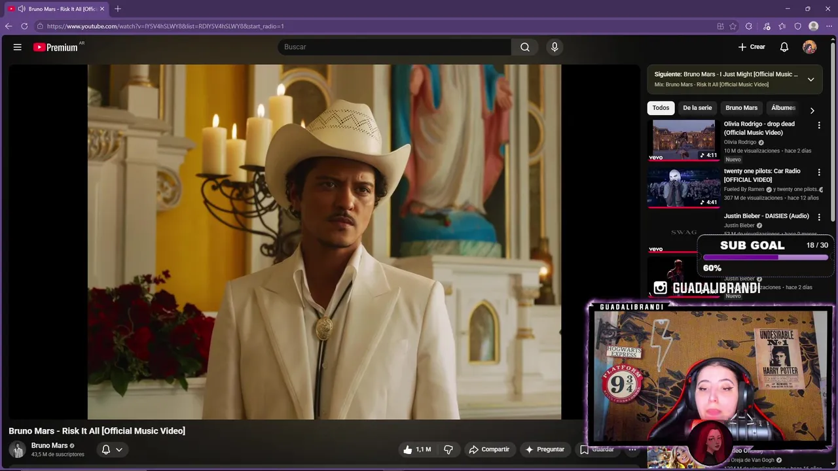Reload the page with refresh icon

(x=24, y=26)
